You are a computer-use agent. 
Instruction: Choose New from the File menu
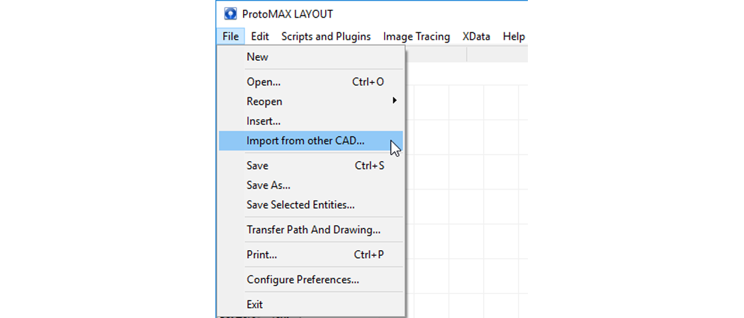(x=257, y=57)
